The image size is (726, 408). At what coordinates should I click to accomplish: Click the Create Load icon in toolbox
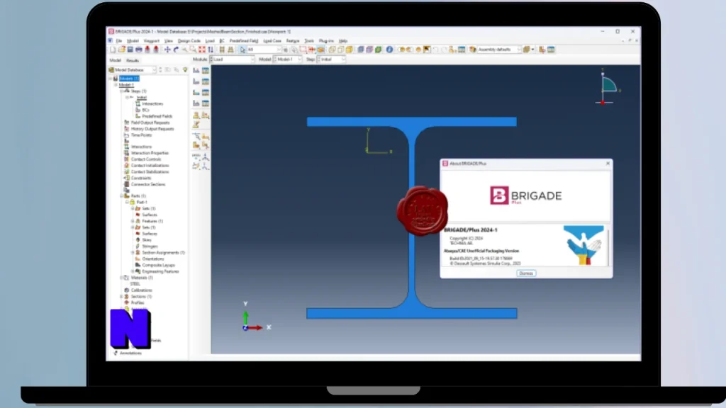(196, 70)
